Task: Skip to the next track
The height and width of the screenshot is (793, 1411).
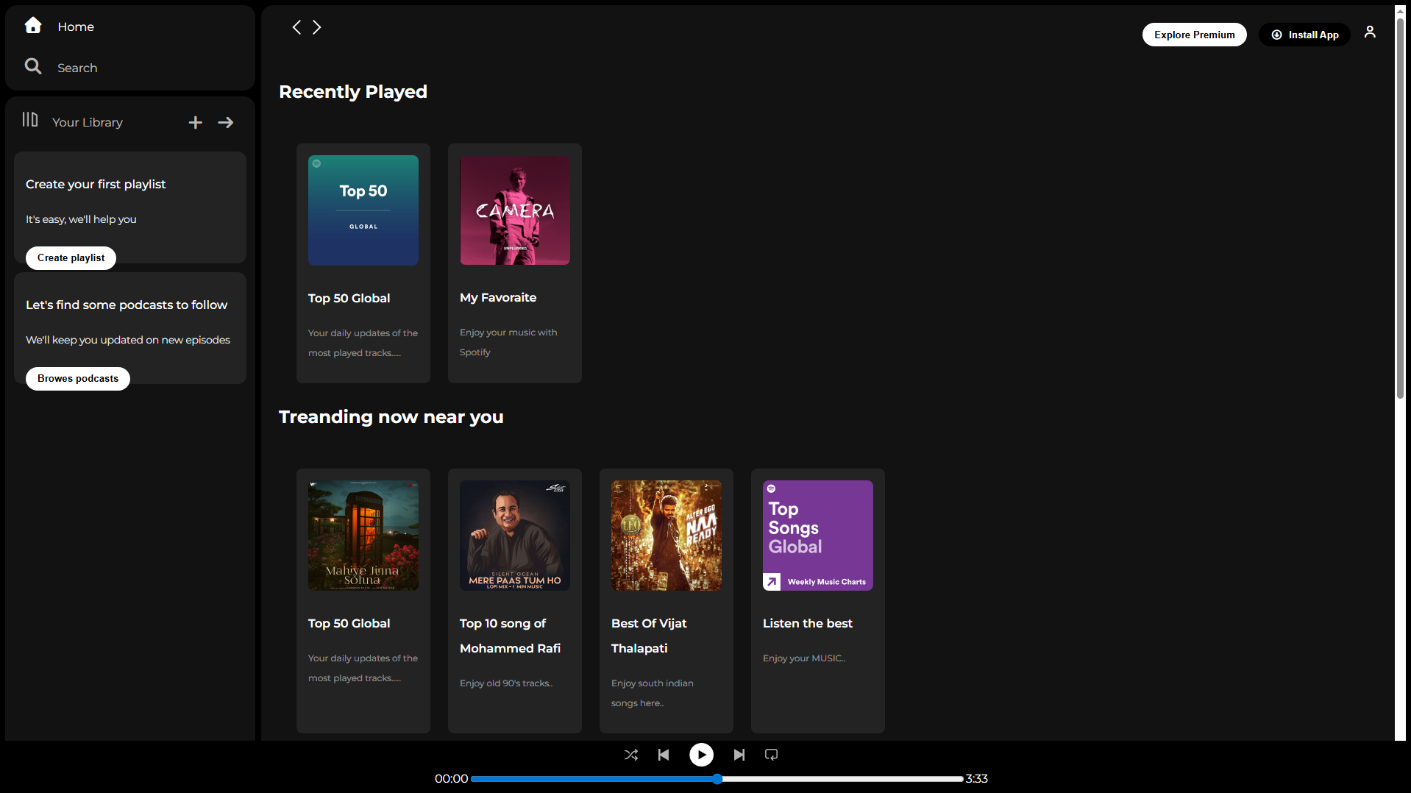Action: (x=739, y=755)
